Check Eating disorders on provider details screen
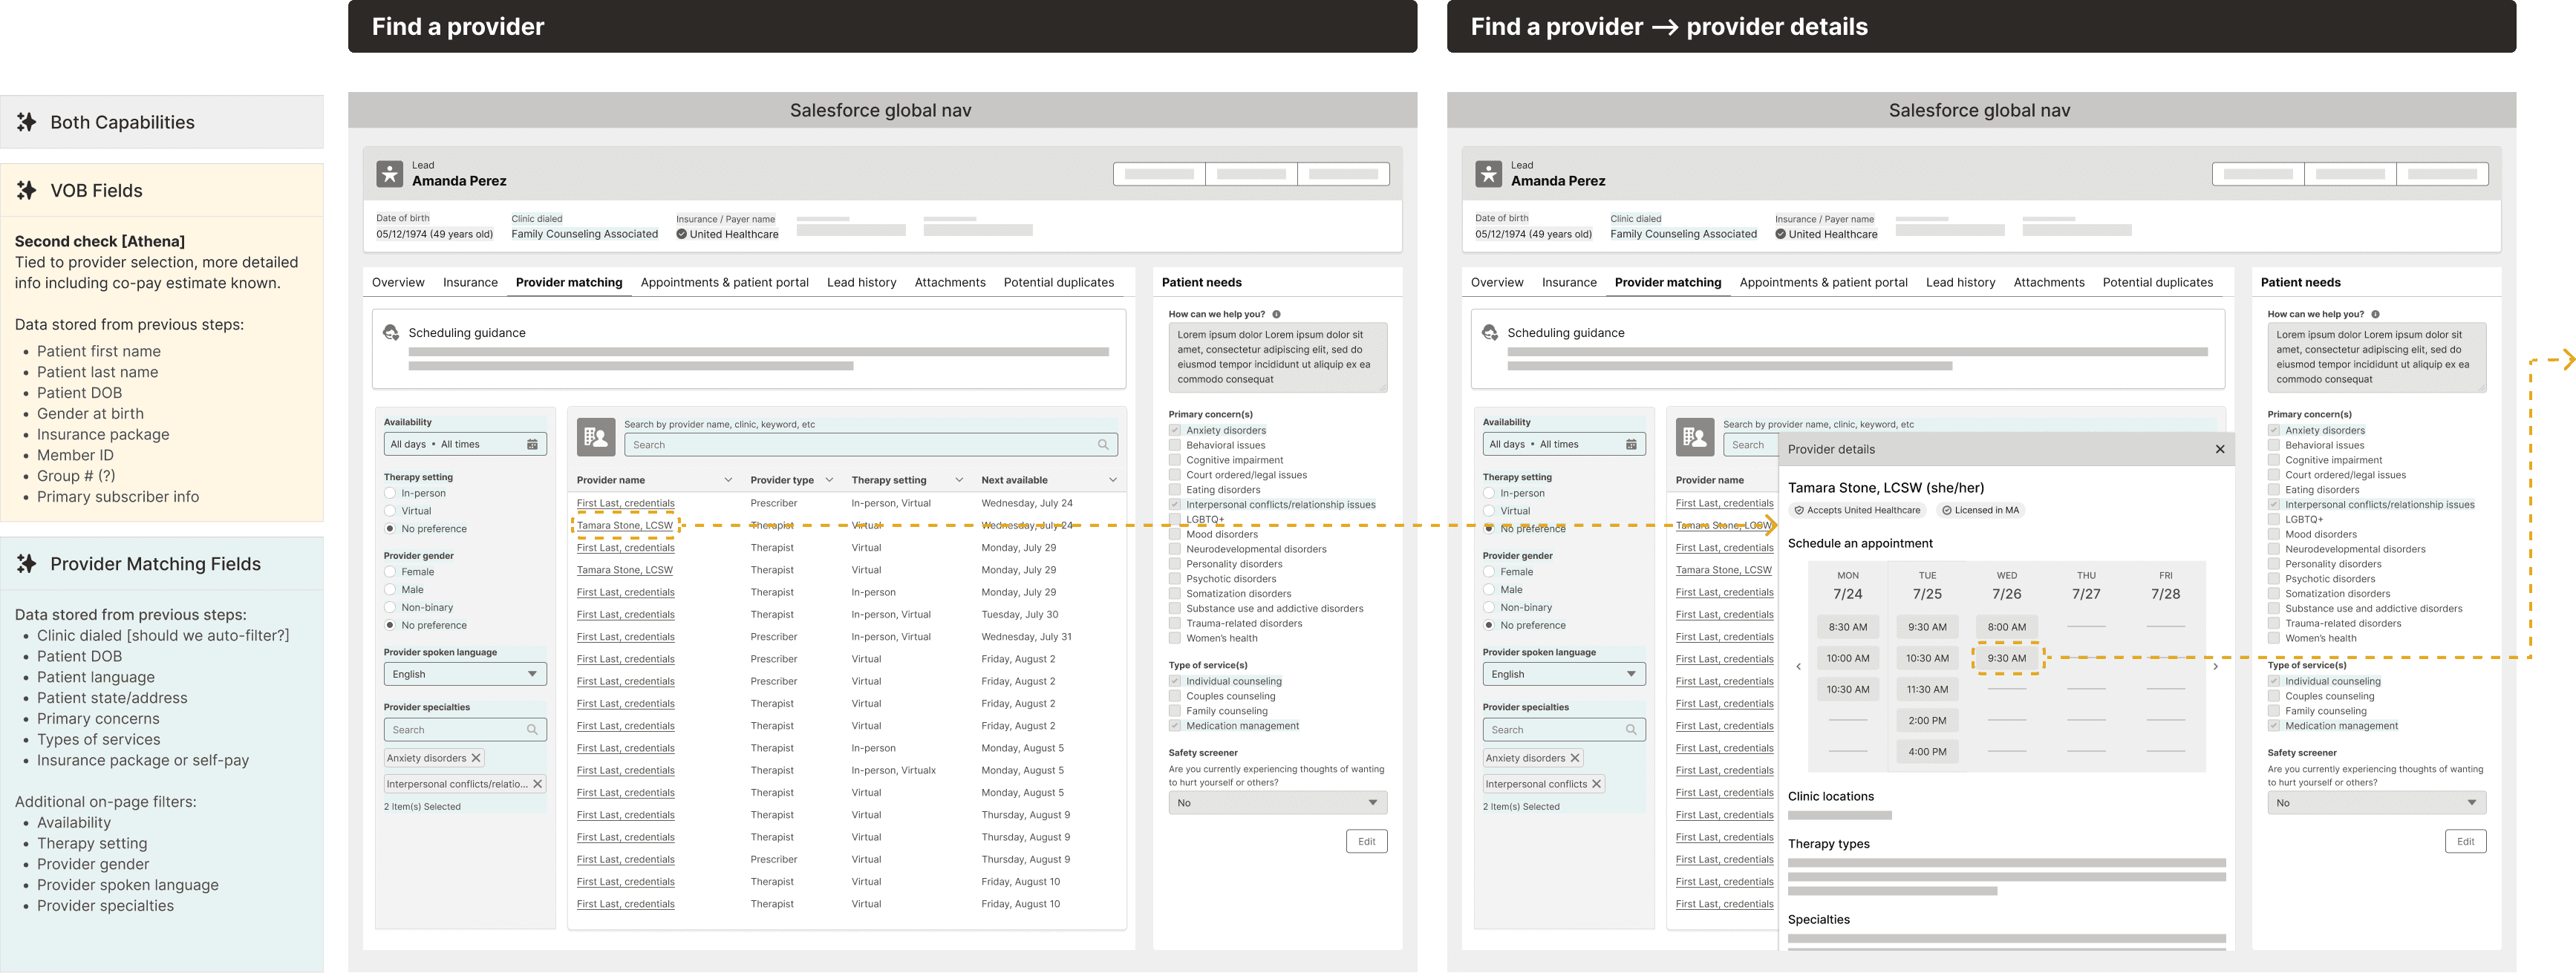The width and height of the screenshot is (2576, 973). (2274, 490)
